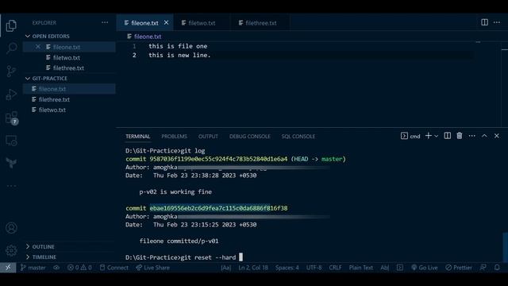
Task: Open filetwo.txt in GIT-PRACTICE folder
Action: (x=70, y=110)
